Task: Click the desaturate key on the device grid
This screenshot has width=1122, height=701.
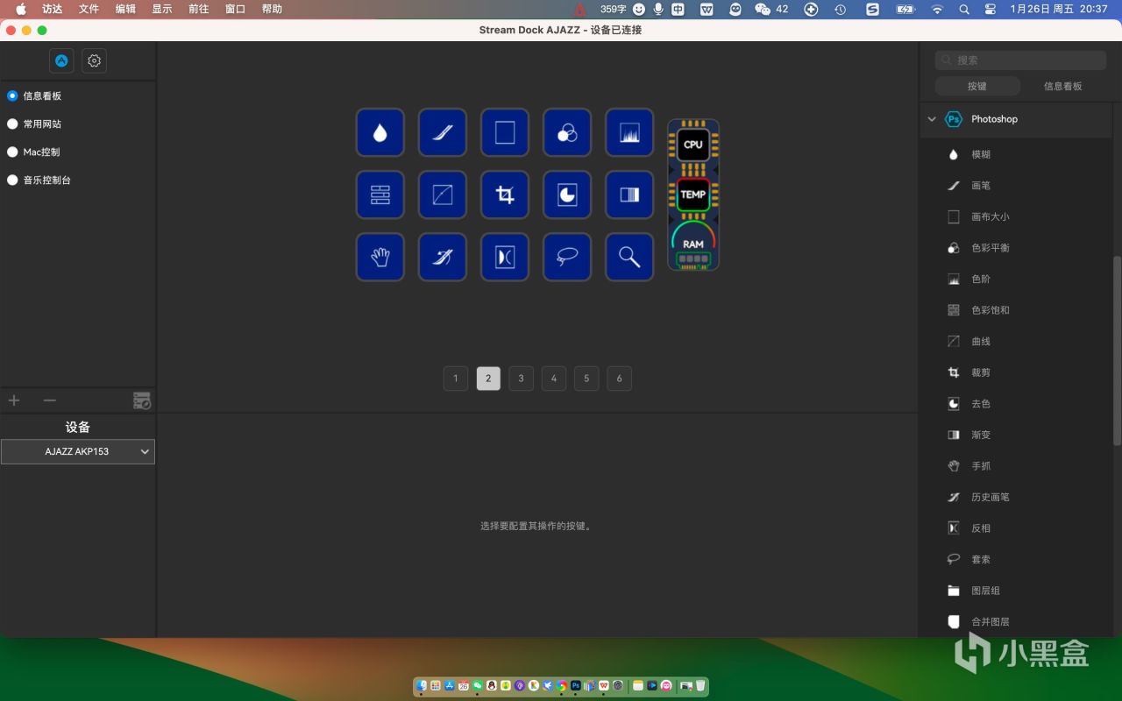Action: click(567, 195)
